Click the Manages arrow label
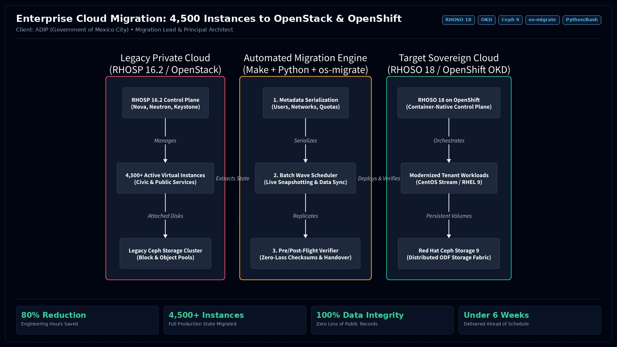Image resolution: width=617 pixels, height=347 pixels. pyautogui.click(x=165, y=140)
